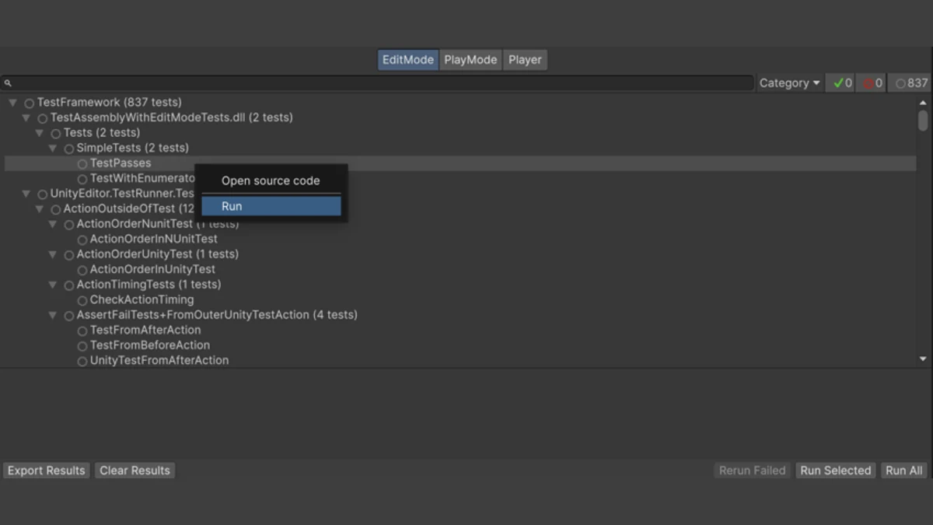
Task: Choose Open source code from context menu
Action: 271,180
